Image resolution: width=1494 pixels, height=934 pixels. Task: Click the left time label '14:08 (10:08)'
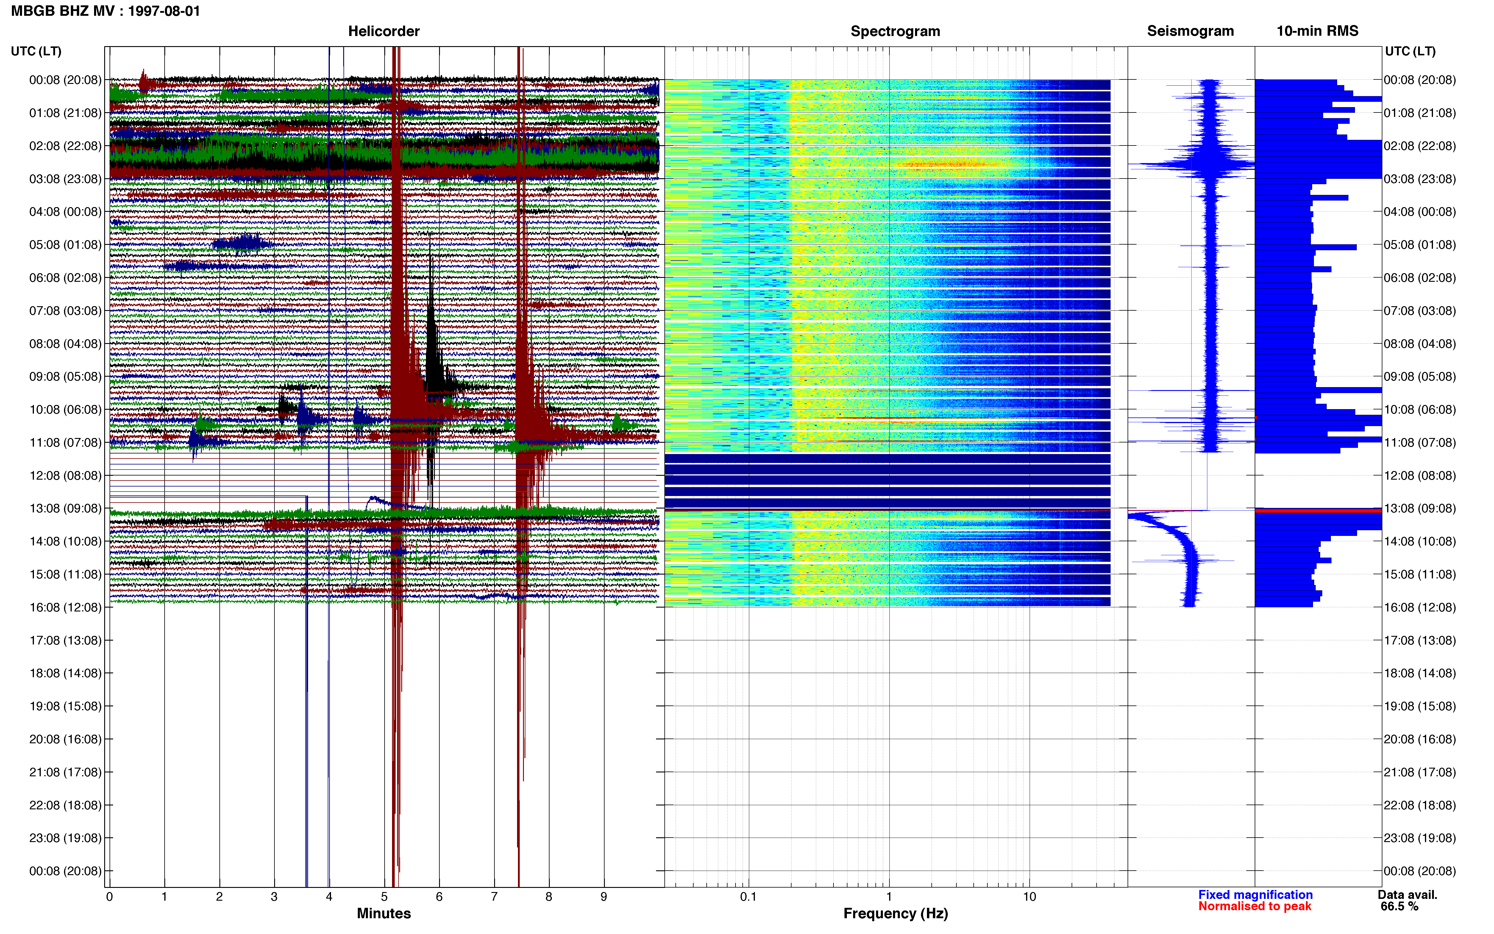click(x=65, y=541)
